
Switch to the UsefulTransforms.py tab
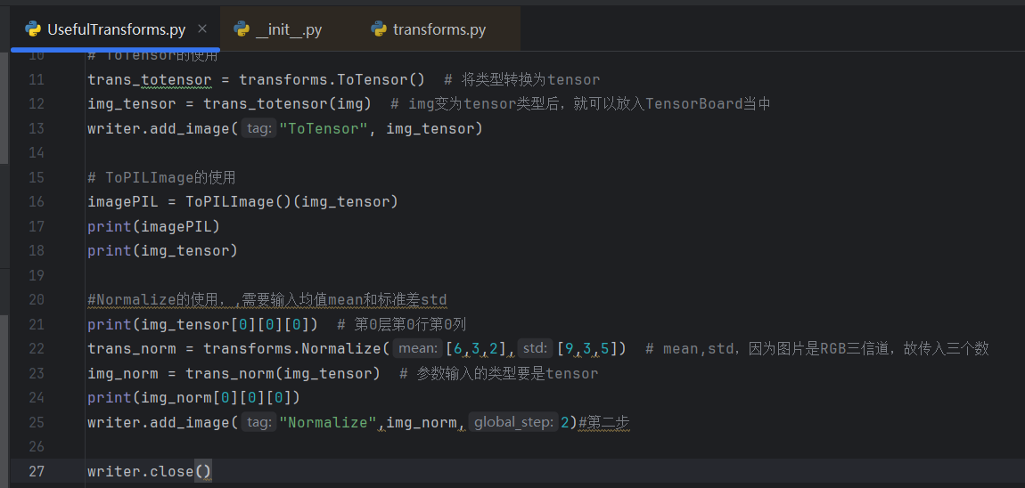pyautogui.click(x=116, y=29)
